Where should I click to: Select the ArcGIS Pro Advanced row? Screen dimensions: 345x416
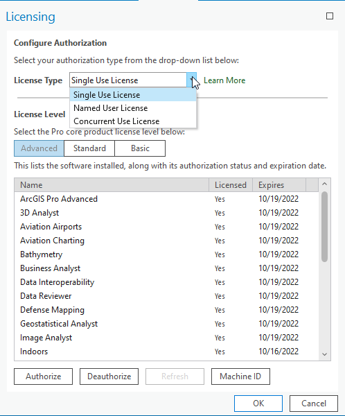(x=166, y=199)
